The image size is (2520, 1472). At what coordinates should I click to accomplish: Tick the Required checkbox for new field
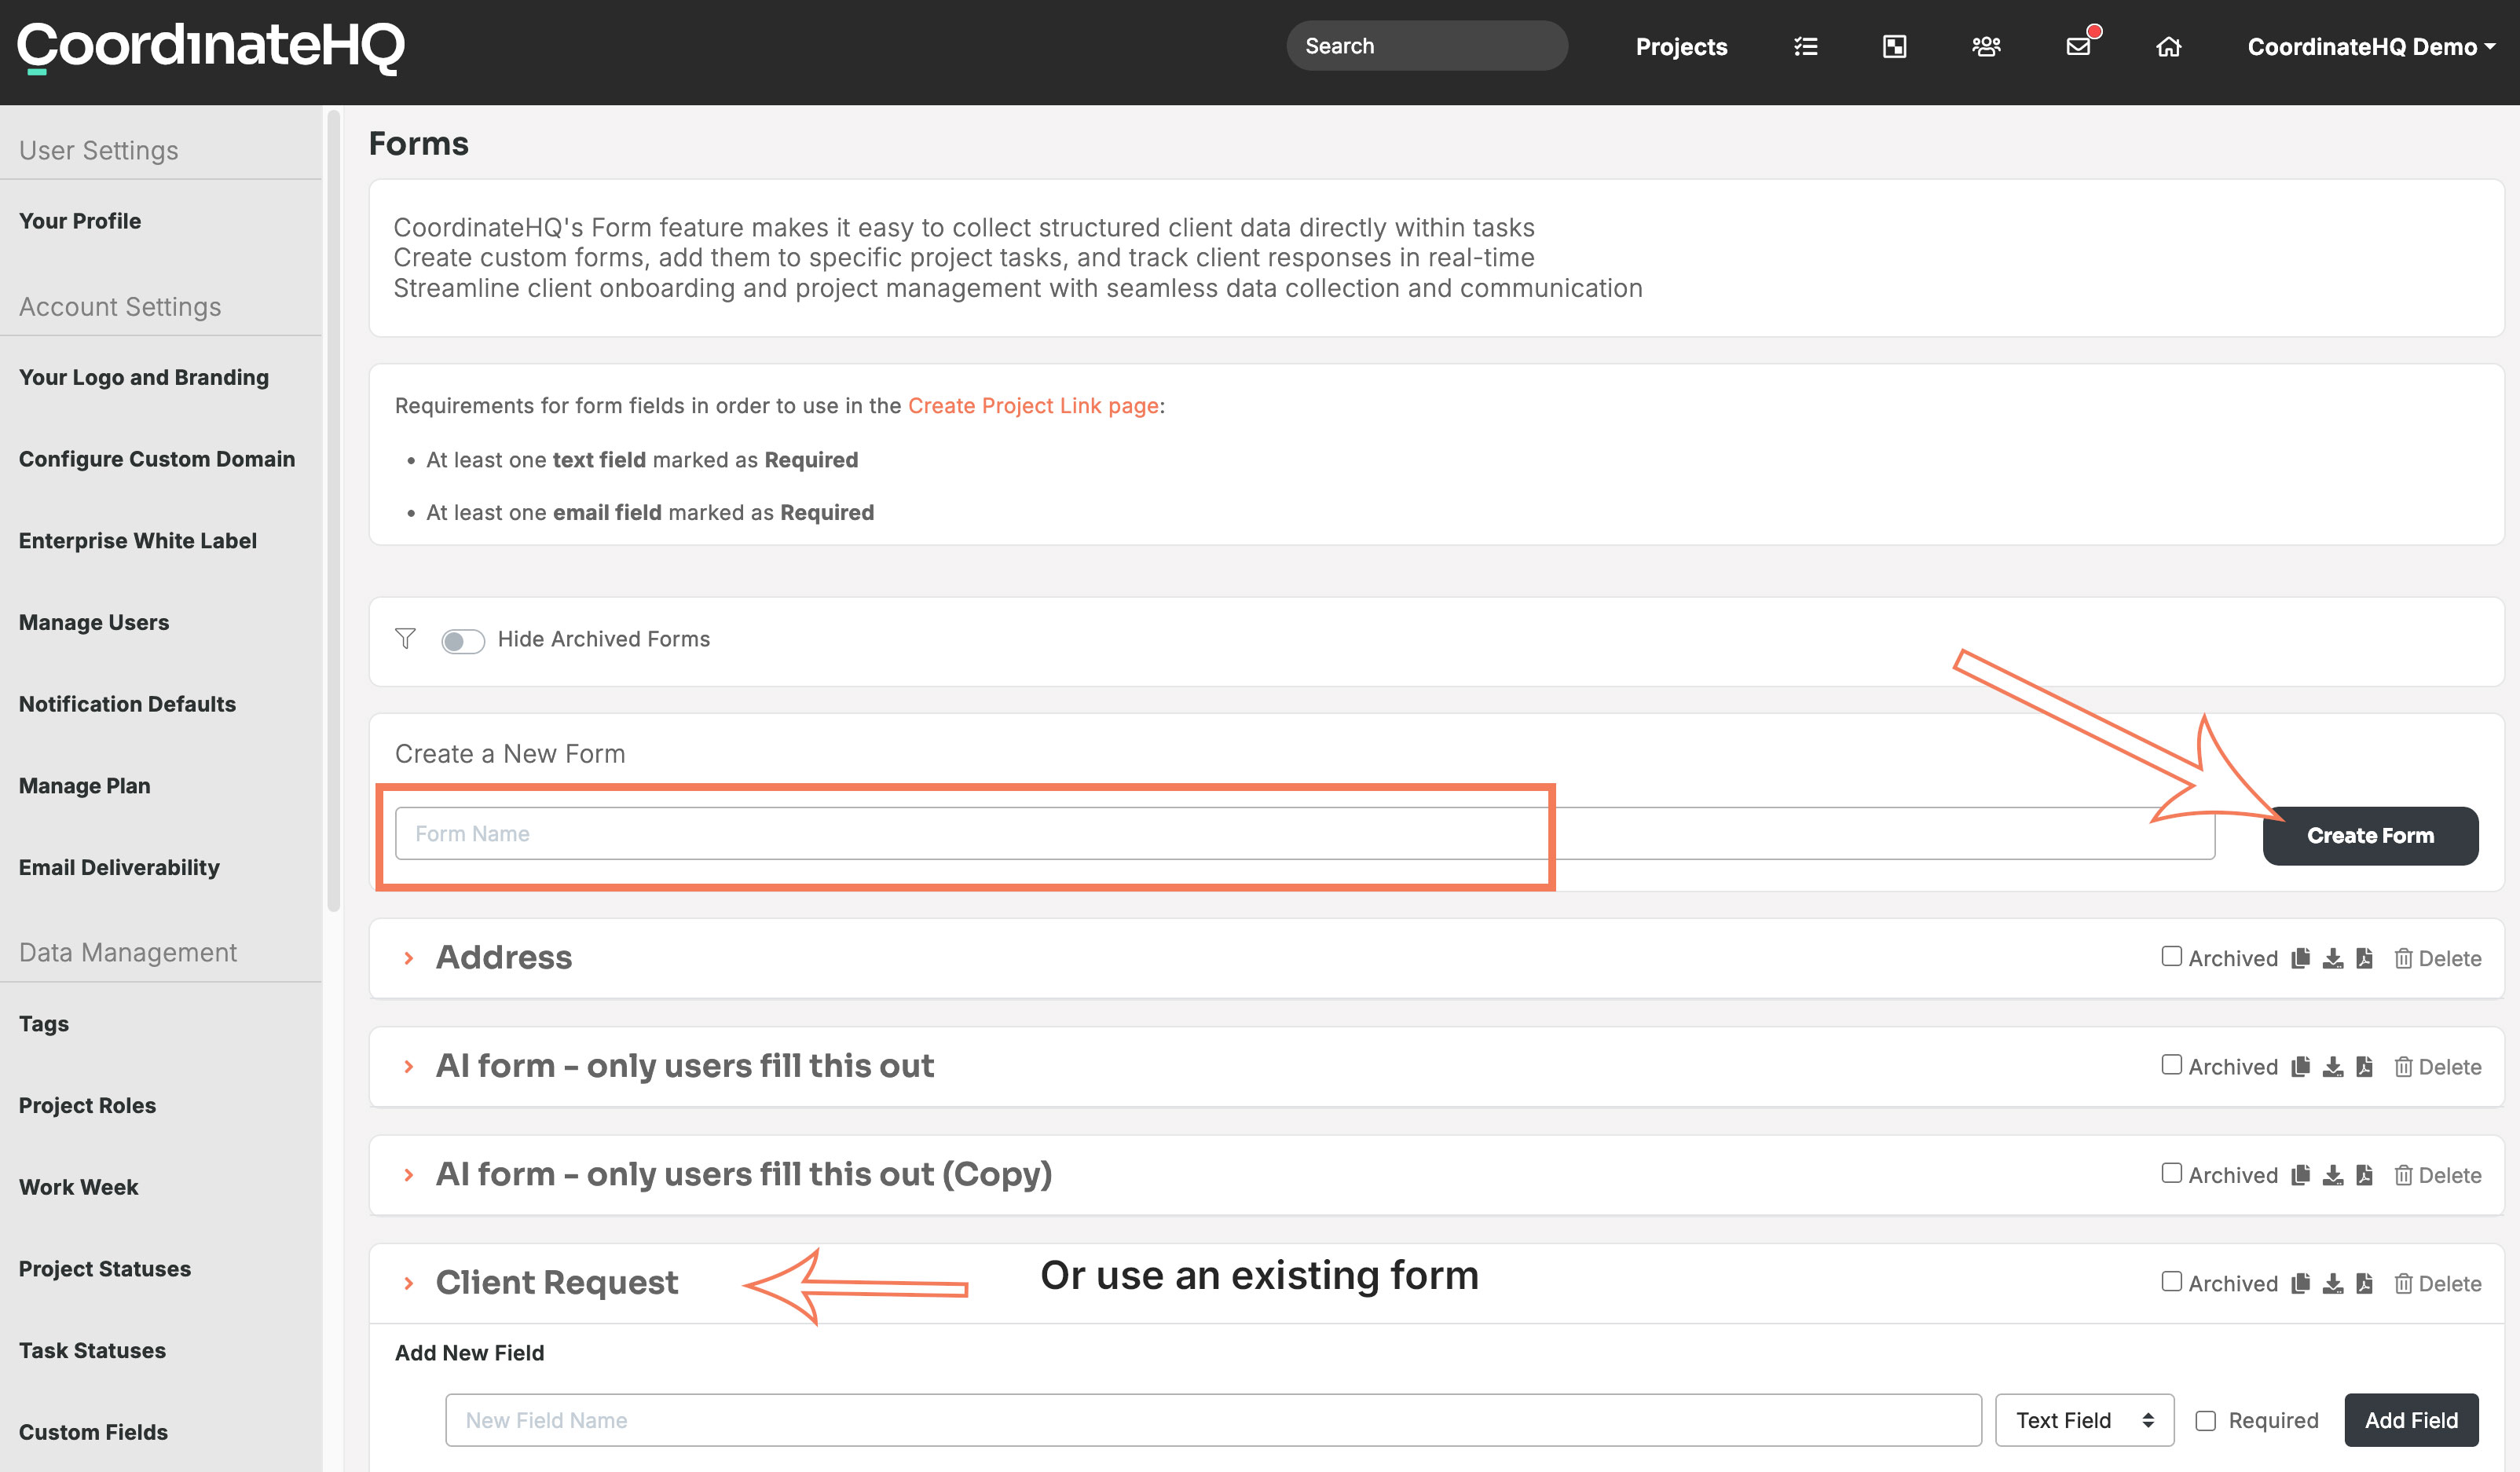[2206, 1421]
